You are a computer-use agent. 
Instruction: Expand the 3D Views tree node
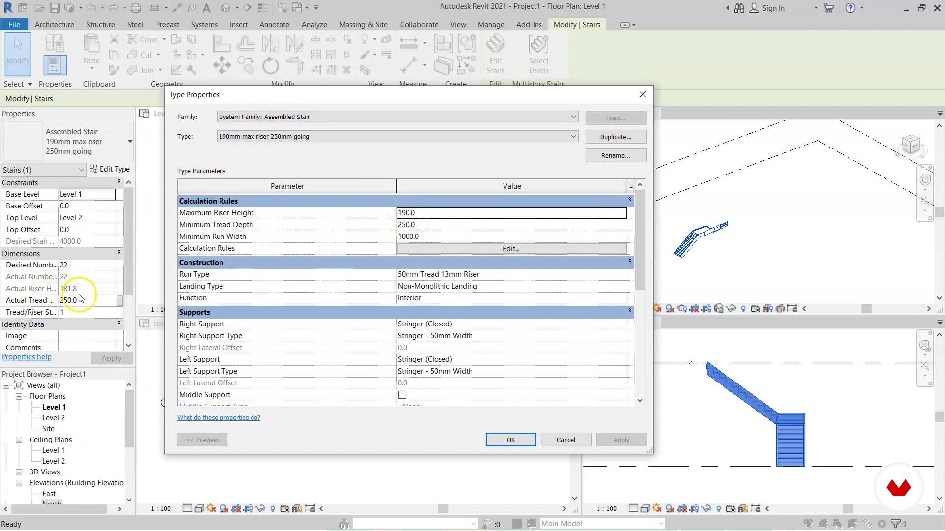[19, 472]
